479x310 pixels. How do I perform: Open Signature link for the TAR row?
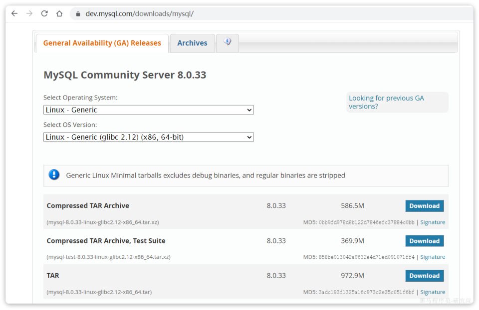click(433, 292)
